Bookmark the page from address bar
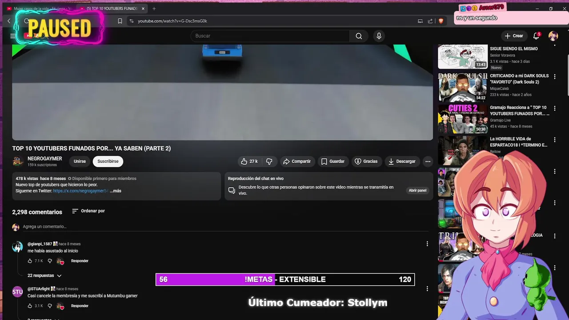 pyautogui.click(x=120, y=21)
